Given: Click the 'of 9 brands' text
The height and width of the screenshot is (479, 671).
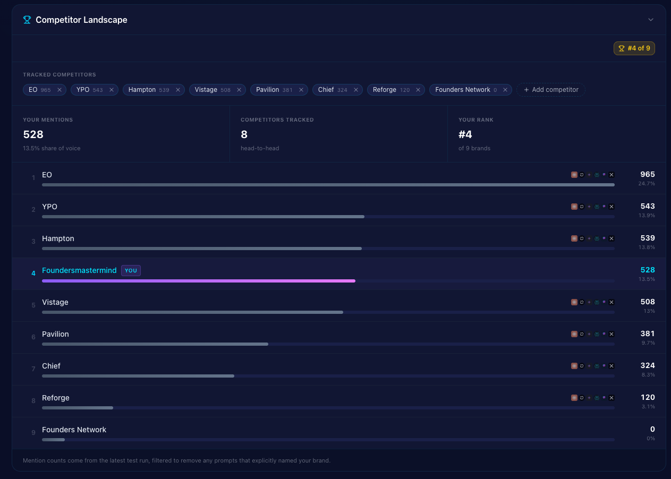Looking at the screenshot, I should 474,148.
